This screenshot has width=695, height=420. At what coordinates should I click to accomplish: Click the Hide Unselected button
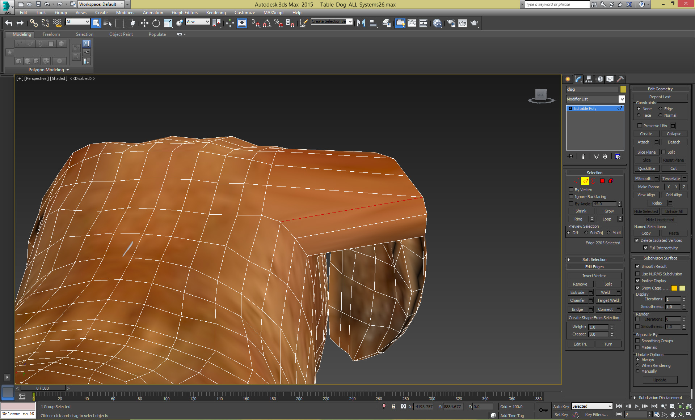click(x=660, y=219)
